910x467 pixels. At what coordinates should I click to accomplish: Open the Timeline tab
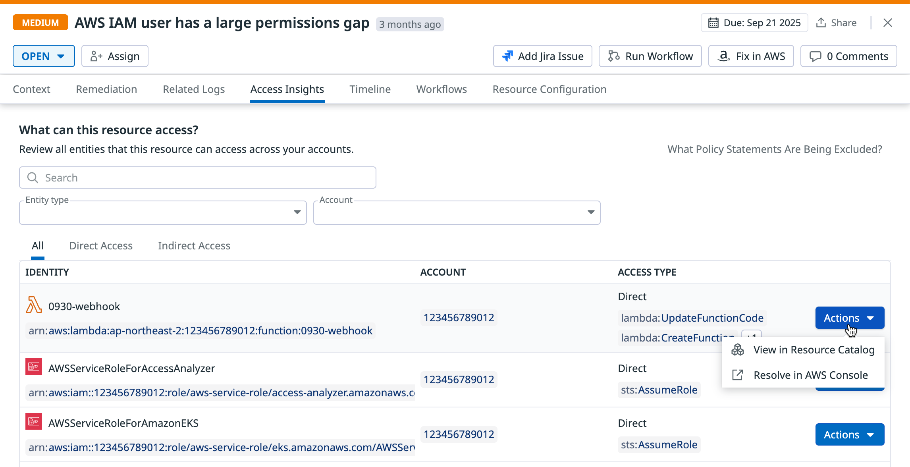click(x=370, y=89)
